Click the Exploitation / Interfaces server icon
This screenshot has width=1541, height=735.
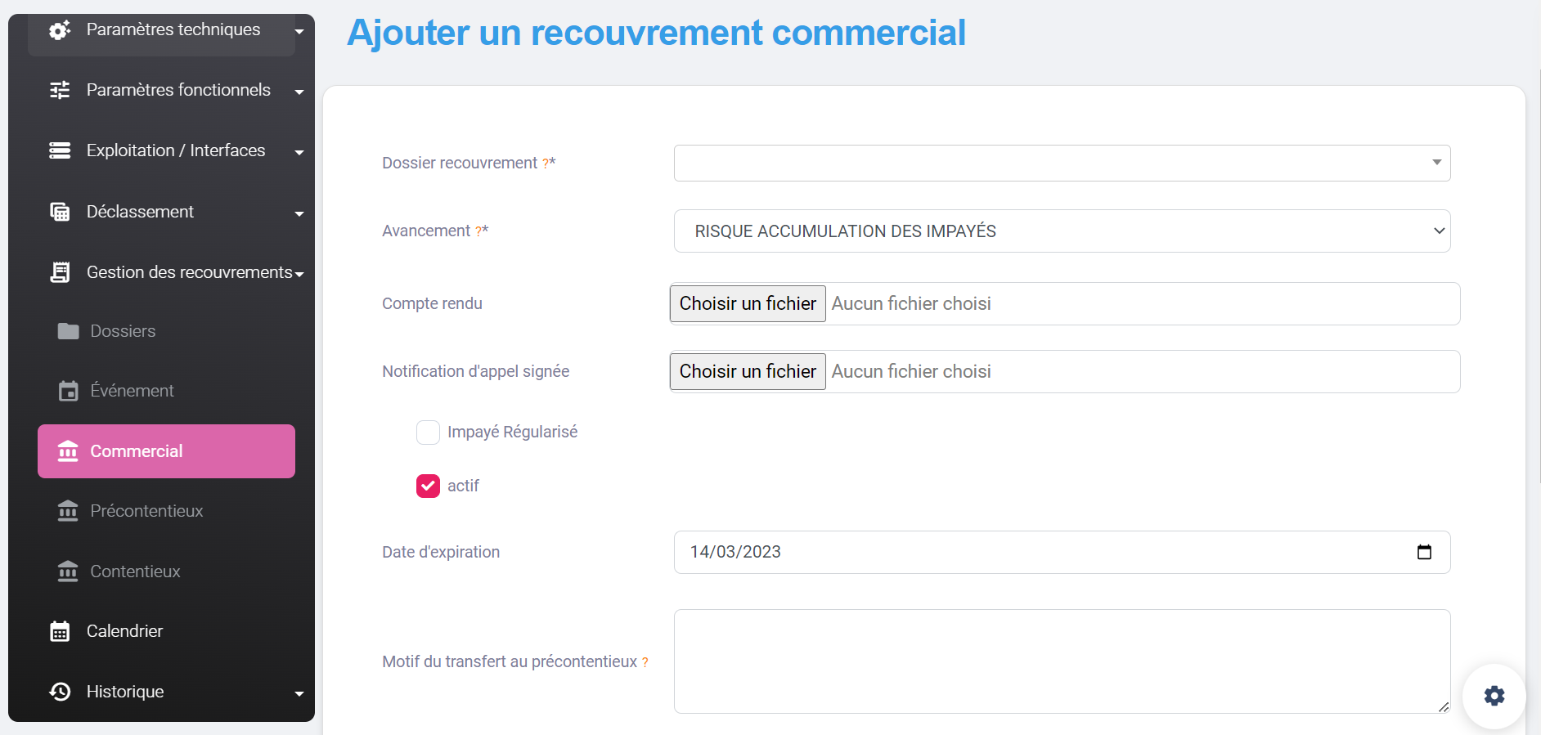(x=60, y=150)
